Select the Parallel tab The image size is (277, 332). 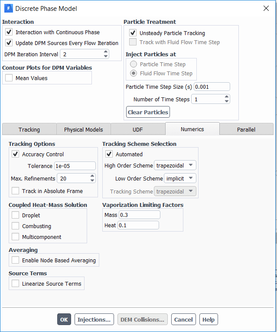(246, 129)
